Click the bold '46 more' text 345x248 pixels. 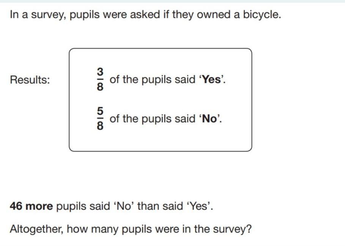point(31,206)
